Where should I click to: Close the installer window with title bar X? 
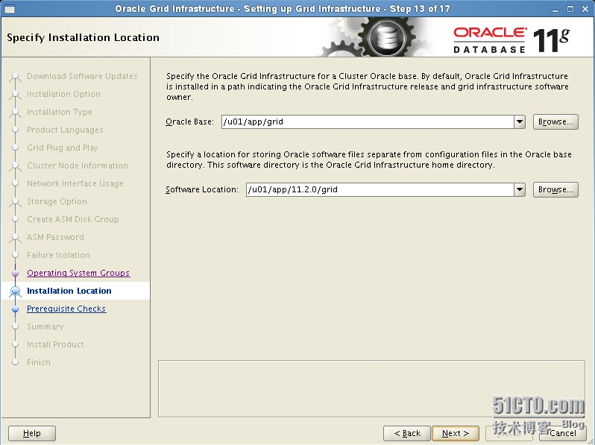click(585, 9)
